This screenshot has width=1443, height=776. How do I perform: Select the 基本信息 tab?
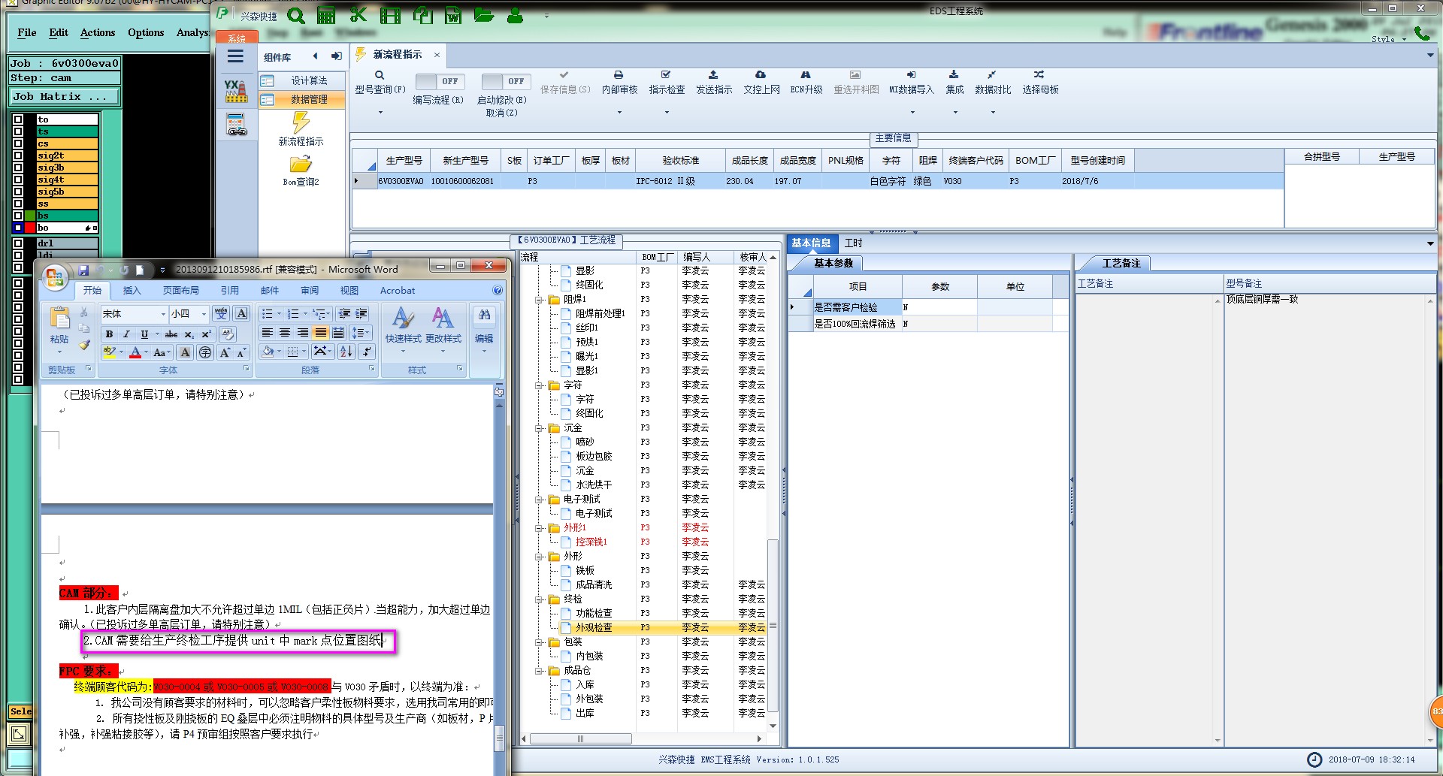click(x=811, y=243)
